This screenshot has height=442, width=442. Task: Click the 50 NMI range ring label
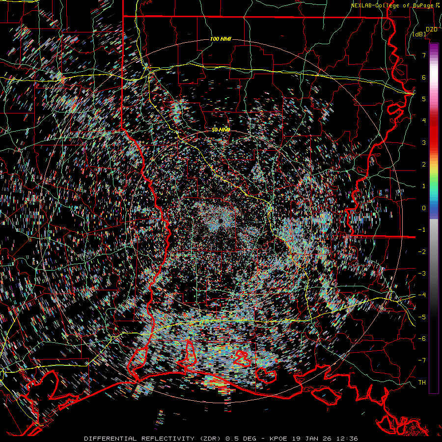click(x=221, y=130)
